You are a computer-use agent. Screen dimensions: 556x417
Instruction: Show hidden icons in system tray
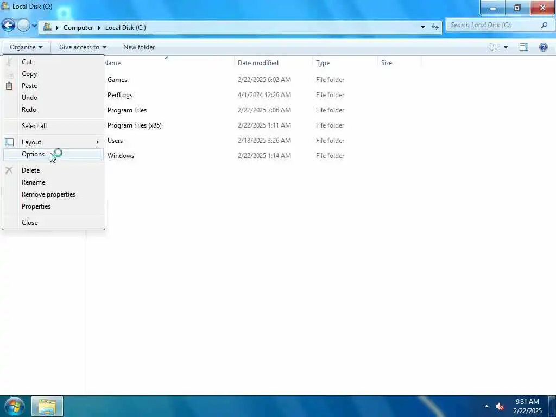(x=486, y=406)
